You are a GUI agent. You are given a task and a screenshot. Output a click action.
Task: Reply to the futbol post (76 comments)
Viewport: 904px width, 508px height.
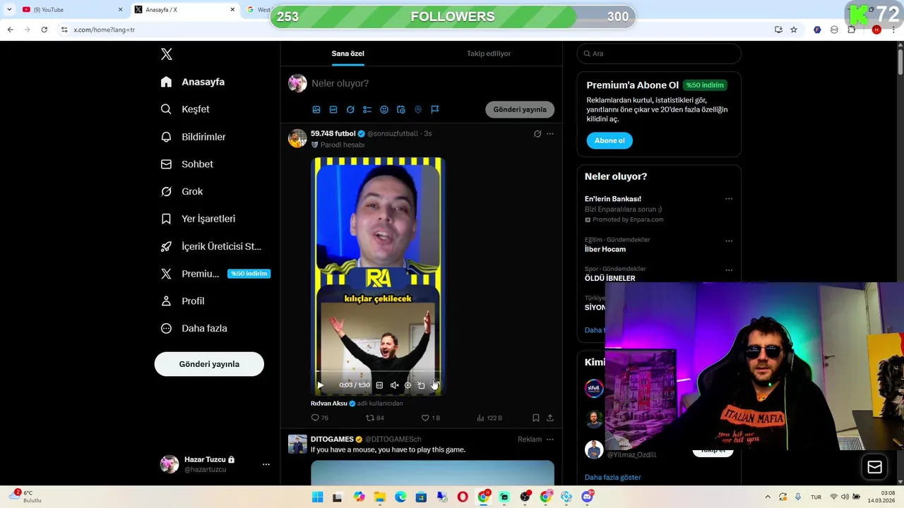(320, 418)
